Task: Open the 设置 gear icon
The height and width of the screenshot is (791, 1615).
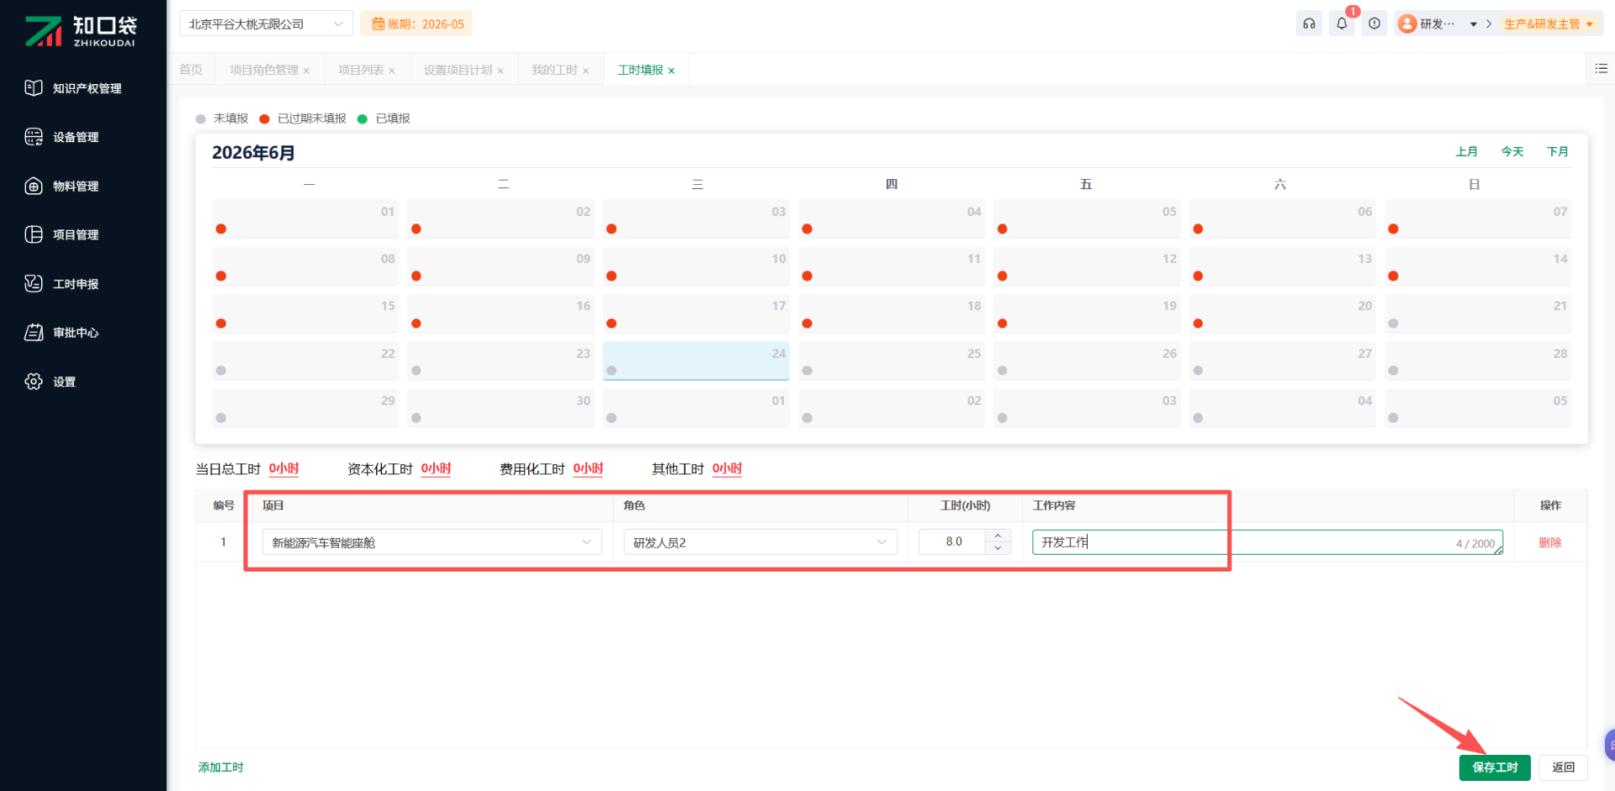Action: tap(34, 382)
